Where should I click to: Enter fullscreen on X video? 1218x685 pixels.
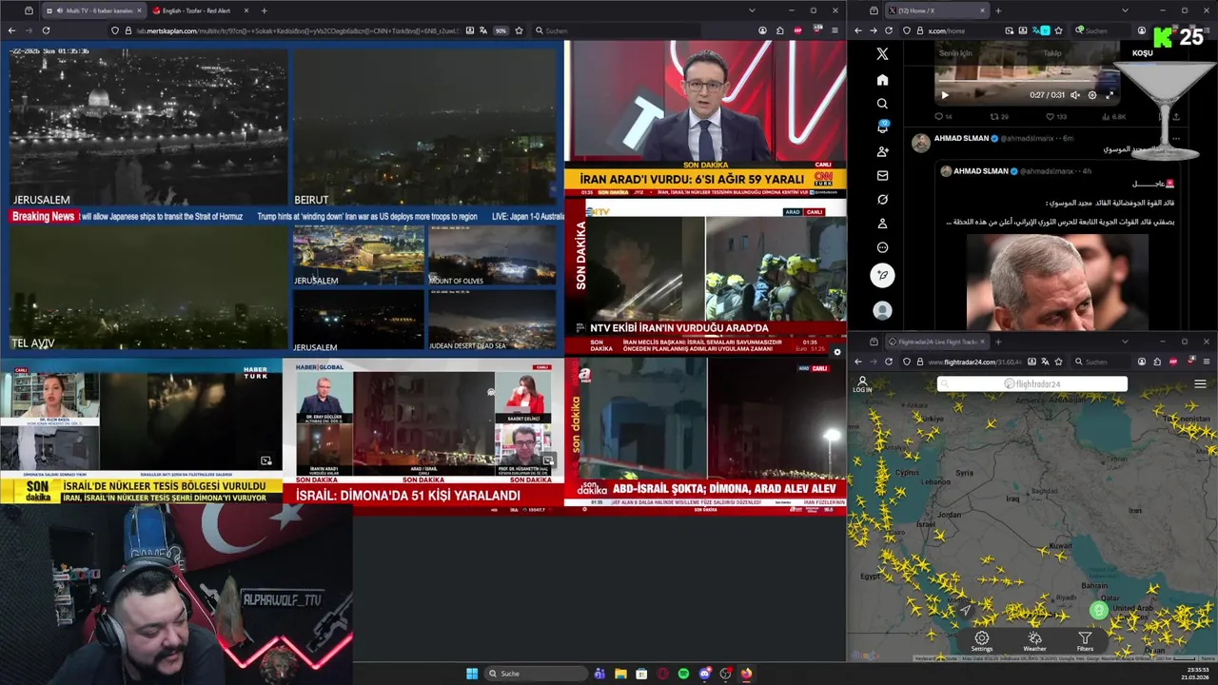click(x=1110, y=95)
